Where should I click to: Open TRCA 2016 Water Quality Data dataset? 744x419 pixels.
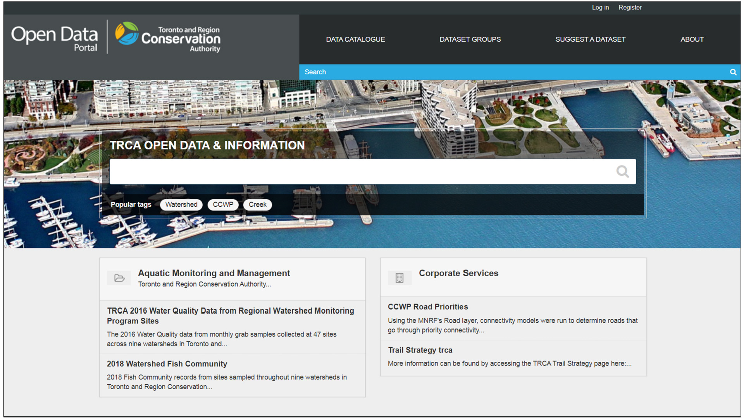(231, 316)
